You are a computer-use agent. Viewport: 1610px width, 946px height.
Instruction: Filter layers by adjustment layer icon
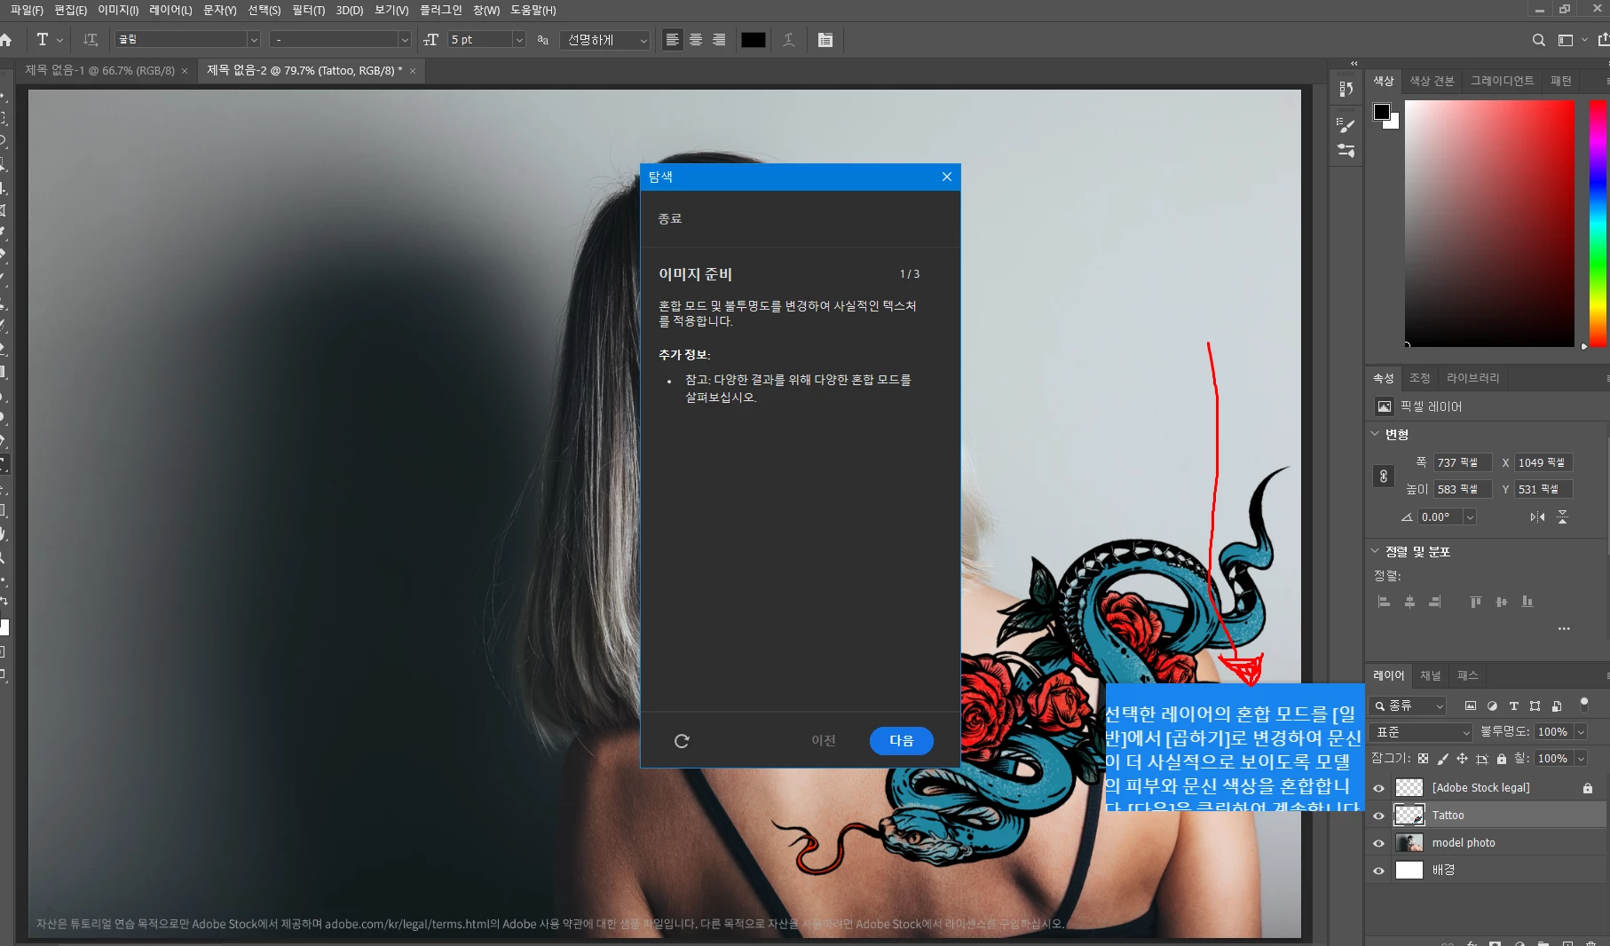(1492, 706)
